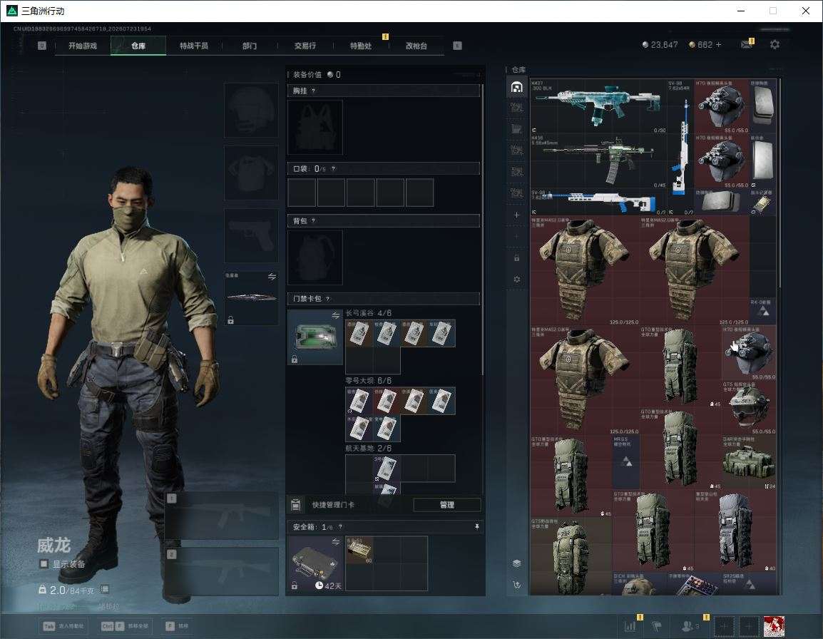The width and height of the screenshot is (823, 639).
Task: Select the K437 .300 BLK rifle
Action: tap(598, 106)
